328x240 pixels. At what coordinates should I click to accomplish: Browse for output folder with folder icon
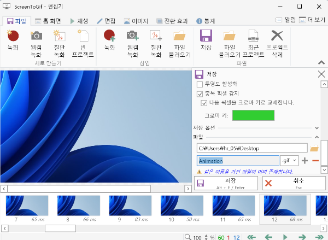click(314, 148)
